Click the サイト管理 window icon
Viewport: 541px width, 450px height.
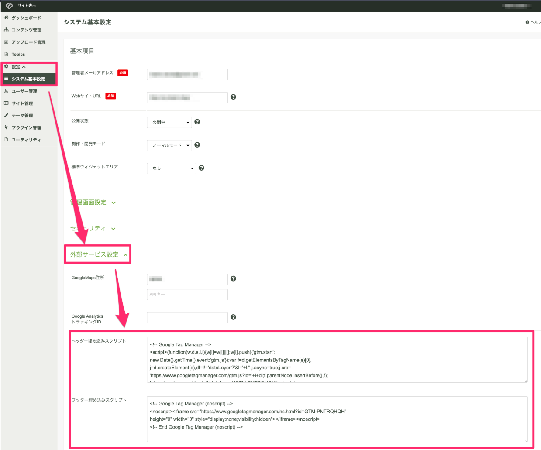pyautogui.click(x=6, y=103)
